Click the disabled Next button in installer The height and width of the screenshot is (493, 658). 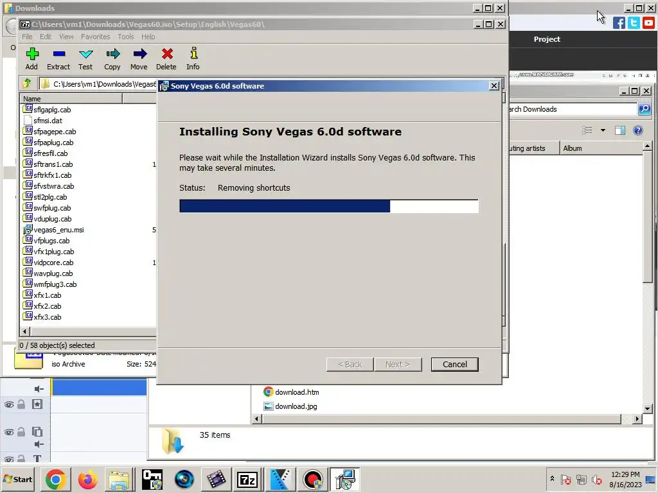tap(398, 365)
